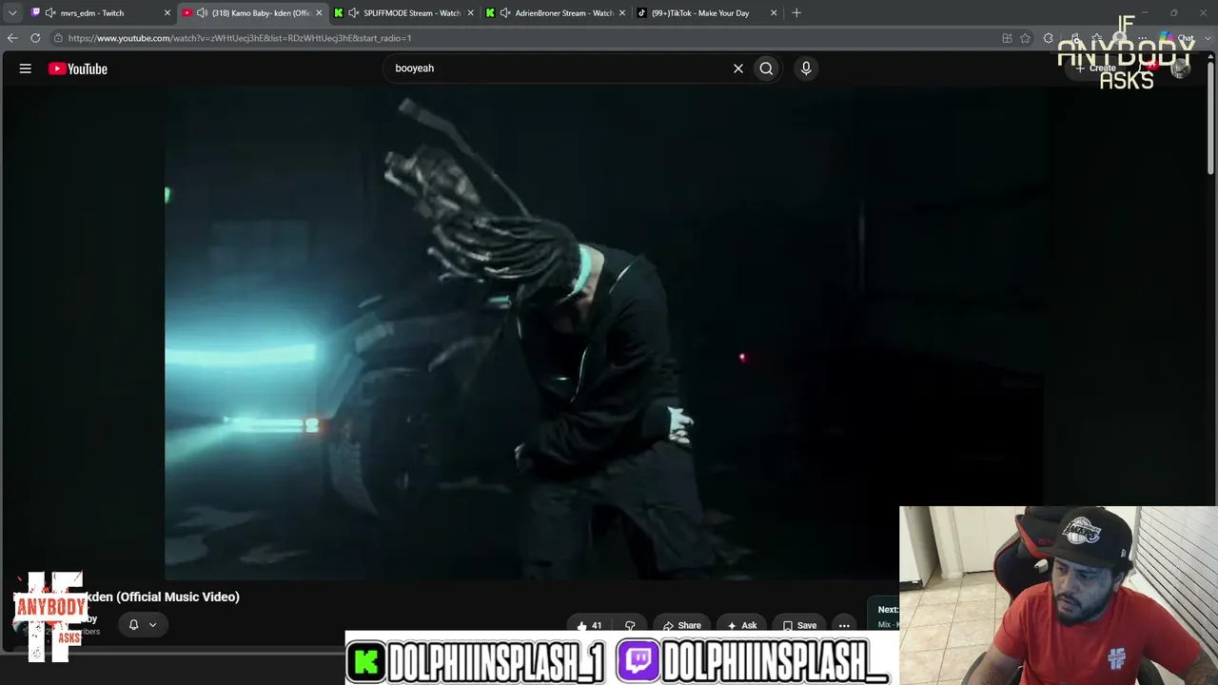This screenshot has height=685, width=1218.
Task: Switch to the SPLIFFMODE Stream tab
Action: 403,13
